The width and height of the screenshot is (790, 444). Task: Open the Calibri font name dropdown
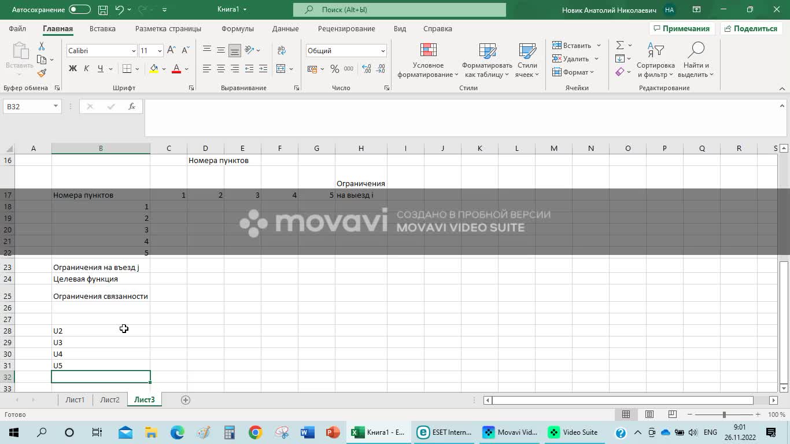coord(134,51)
